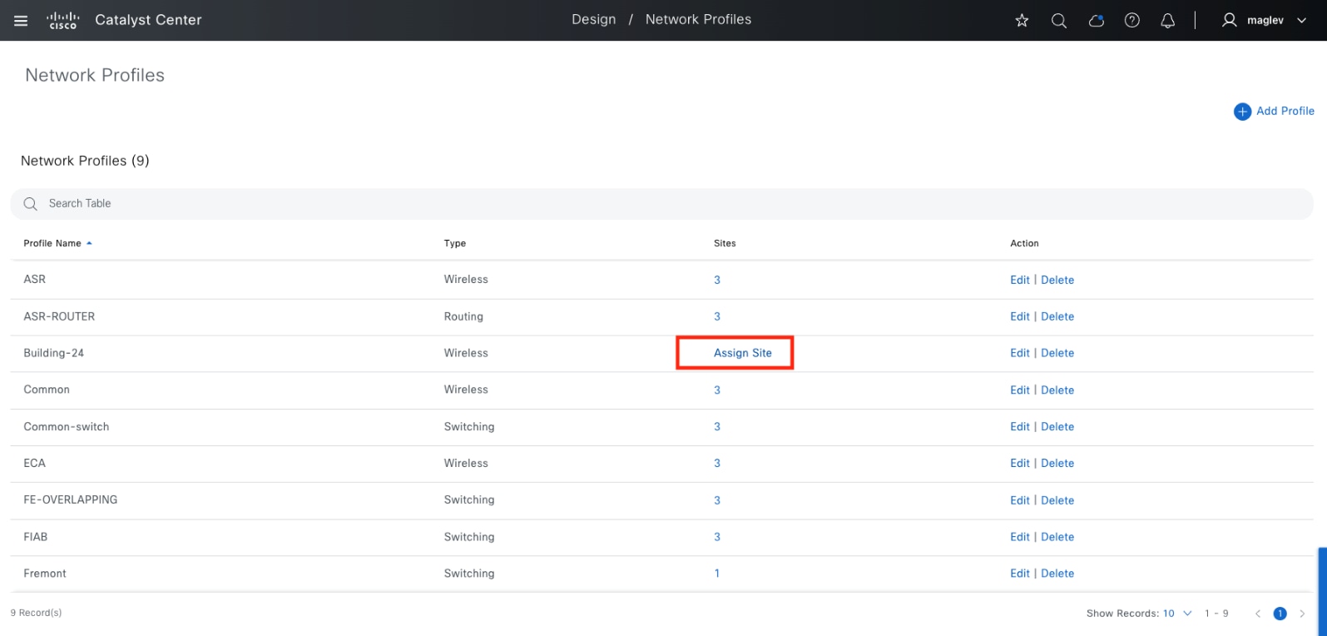
Task: Open the site count for FIAB
Action: [716, 537]
